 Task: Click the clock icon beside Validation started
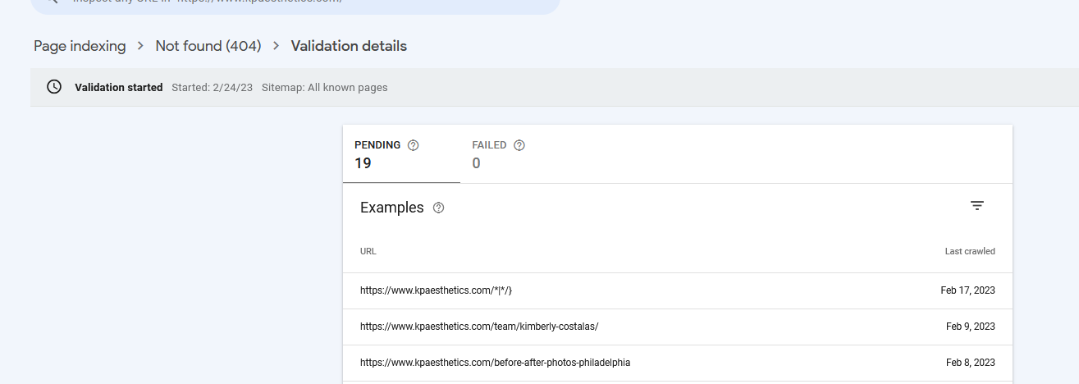[54, 87]
